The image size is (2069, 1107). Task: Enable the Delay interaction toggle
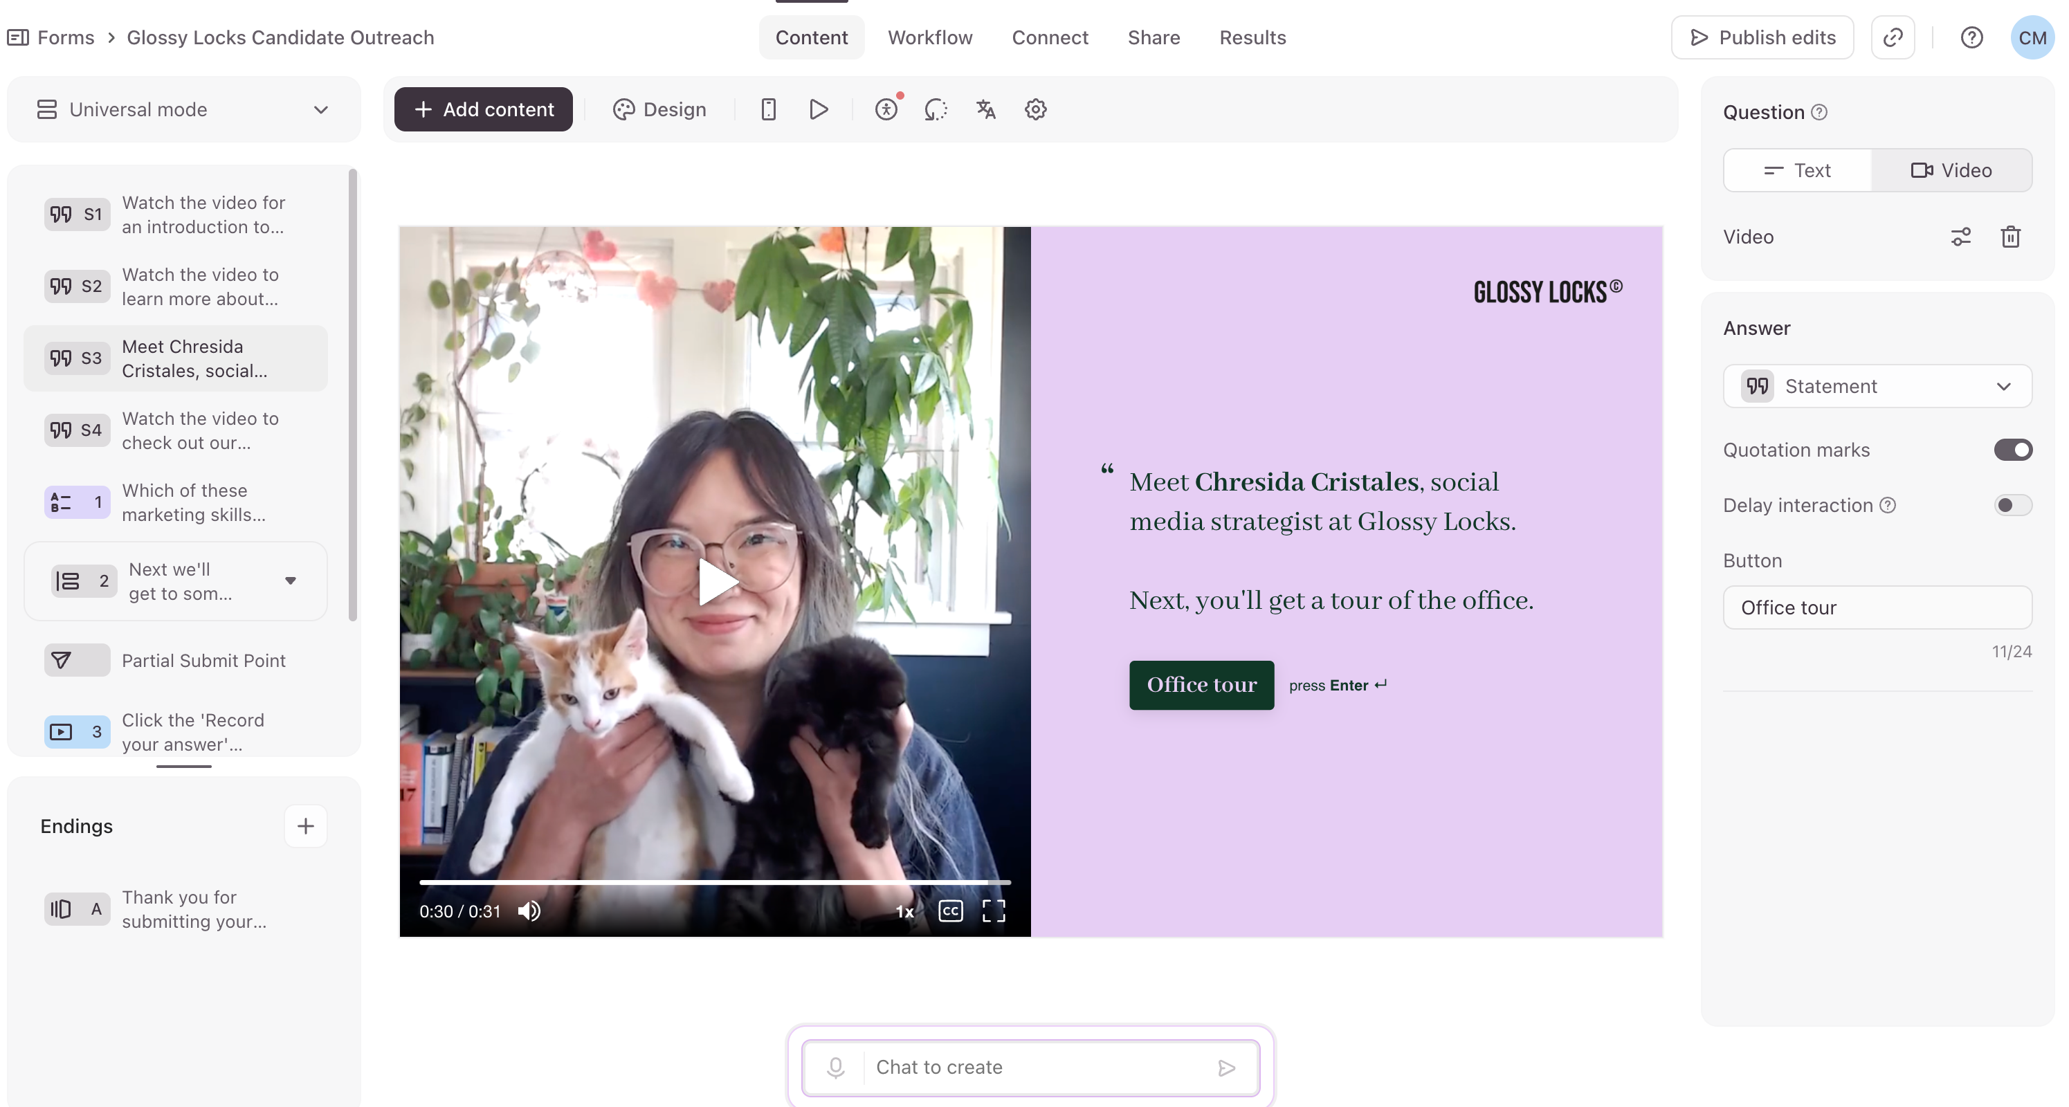(2013, 505)
